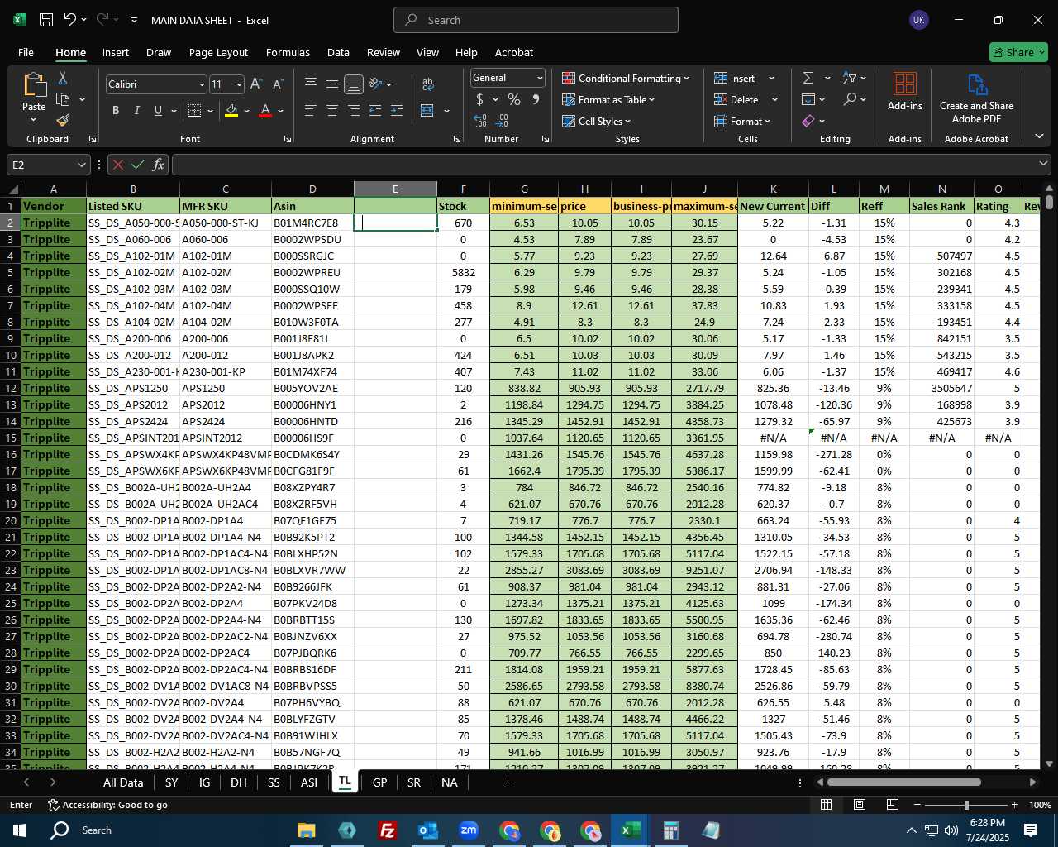Open the All Data sheet tab
This screenshot has height=847, width=1058.
point(123,782)
